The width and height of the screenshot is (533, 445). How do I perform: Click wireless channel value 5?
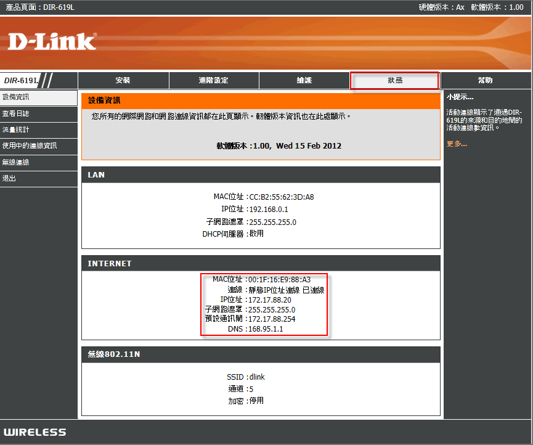pyautogui.click(x=251, y=390)
